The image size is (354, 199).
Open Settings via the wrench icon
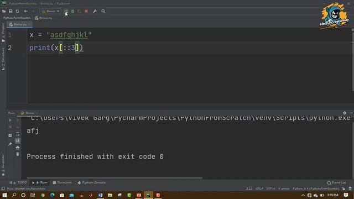pos(95,11)
